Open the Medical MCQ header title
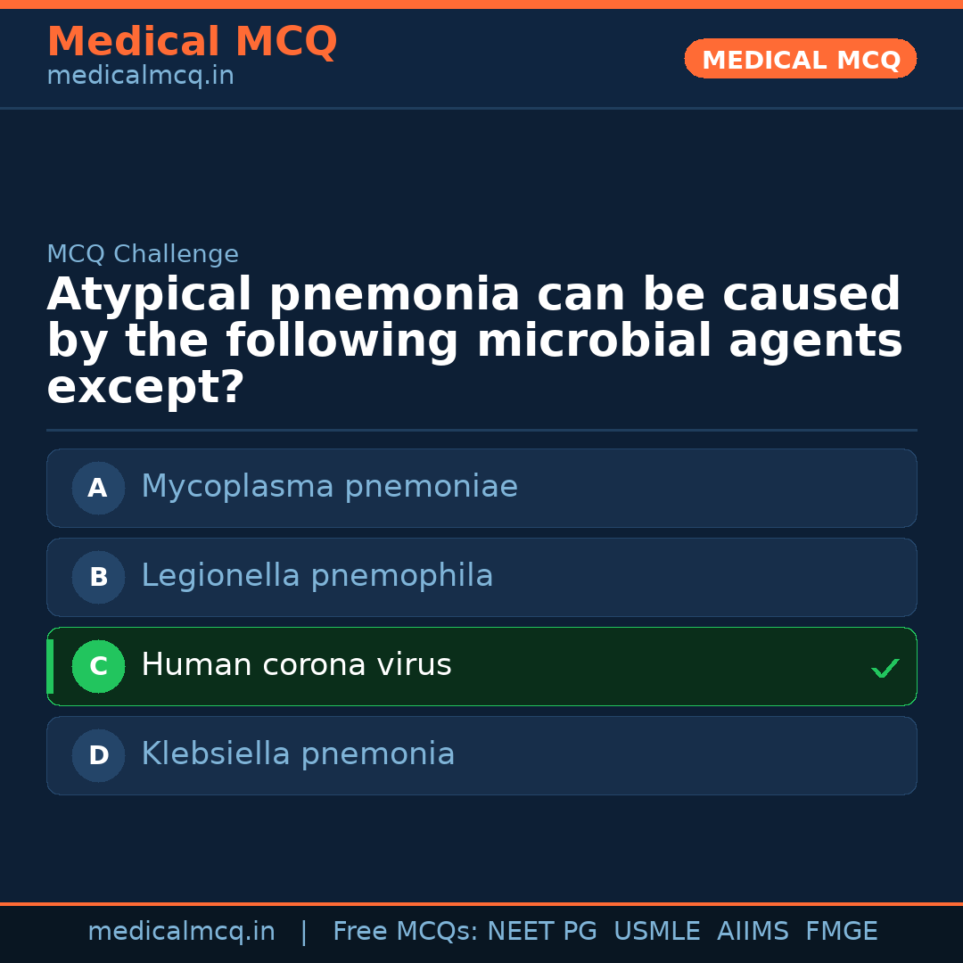Image resolution: width=963 pixels, height=963 pixels. pyautogui.click(x=192, y=42)
